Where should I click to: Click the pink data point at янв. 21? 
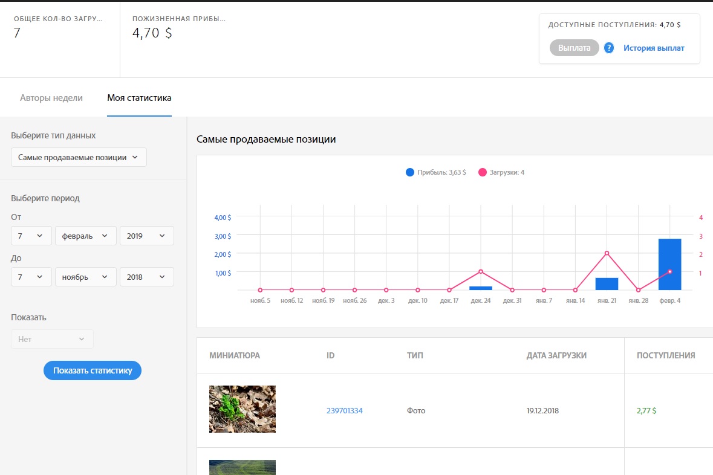pyautogui.click(x=607, y=253)
